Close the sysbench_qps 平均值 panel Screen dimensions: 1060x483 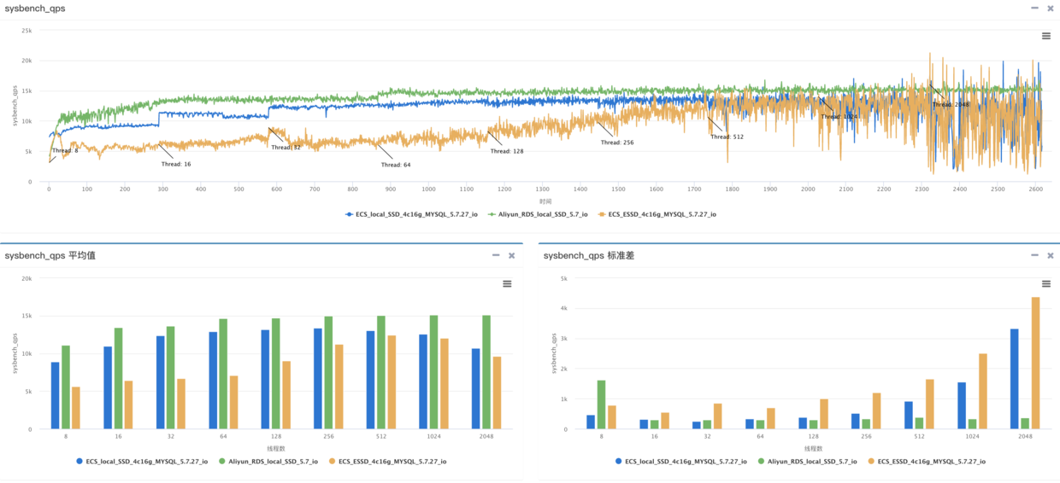click(x=512, y=255)
